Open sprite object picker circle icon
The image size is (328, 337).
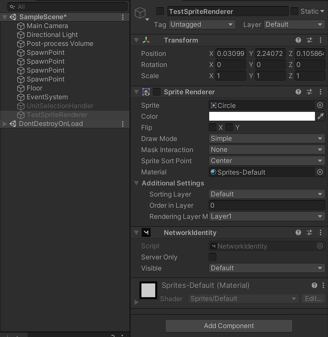click(320, 105)
